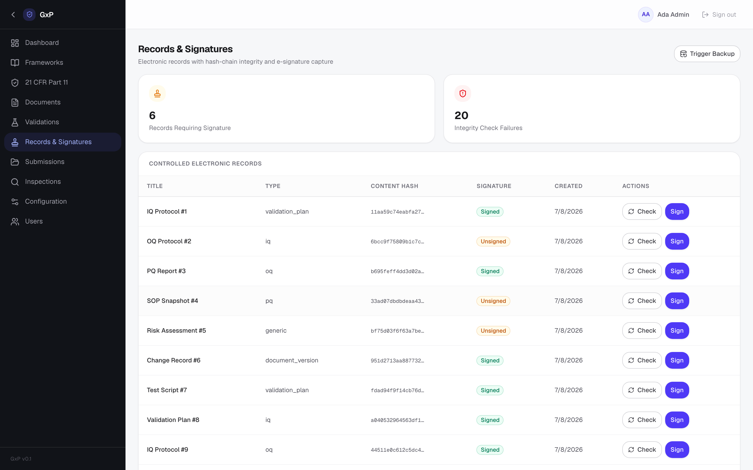Click the Sign out link
753x470 pixels.
(x=719, y=15)
